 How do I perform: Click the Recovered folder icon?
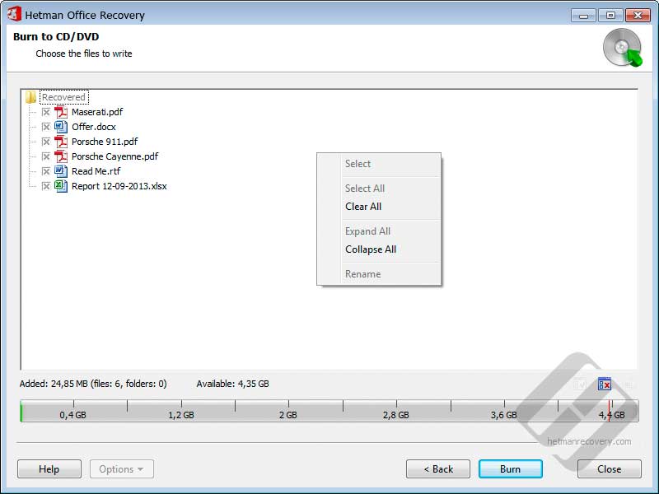tap(30, 97)
